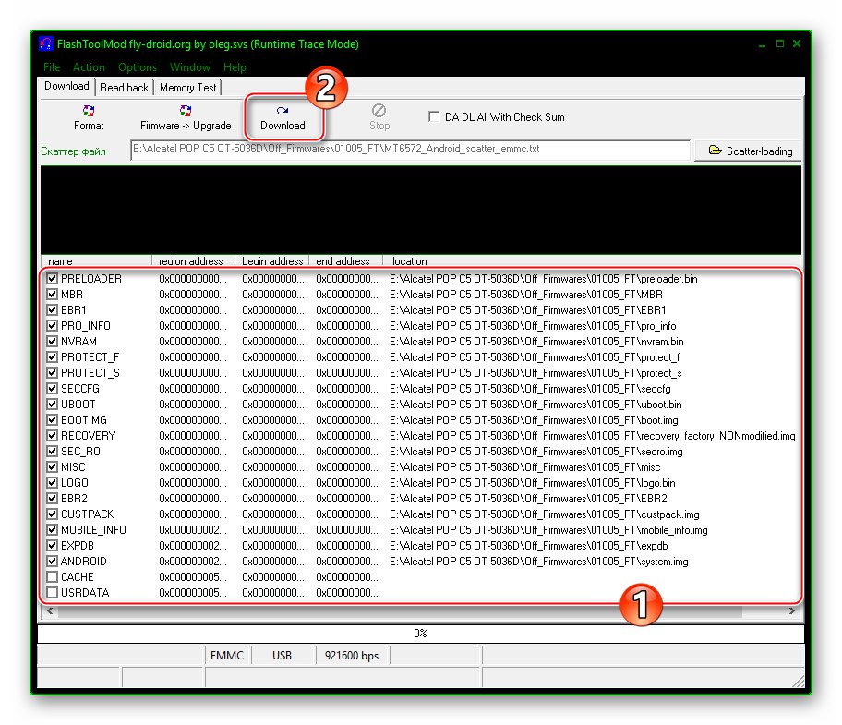Uncheck the MBR partition checkbox
The width and height of the screenshot is (842, 725).
click(52, 295)
